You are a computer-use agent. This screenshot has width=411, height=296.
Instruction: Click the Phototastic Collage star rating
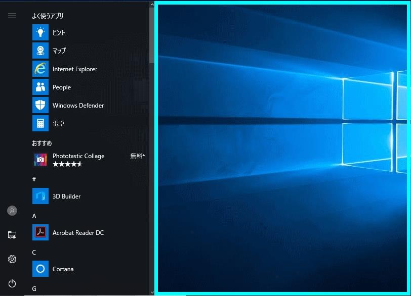67,164
